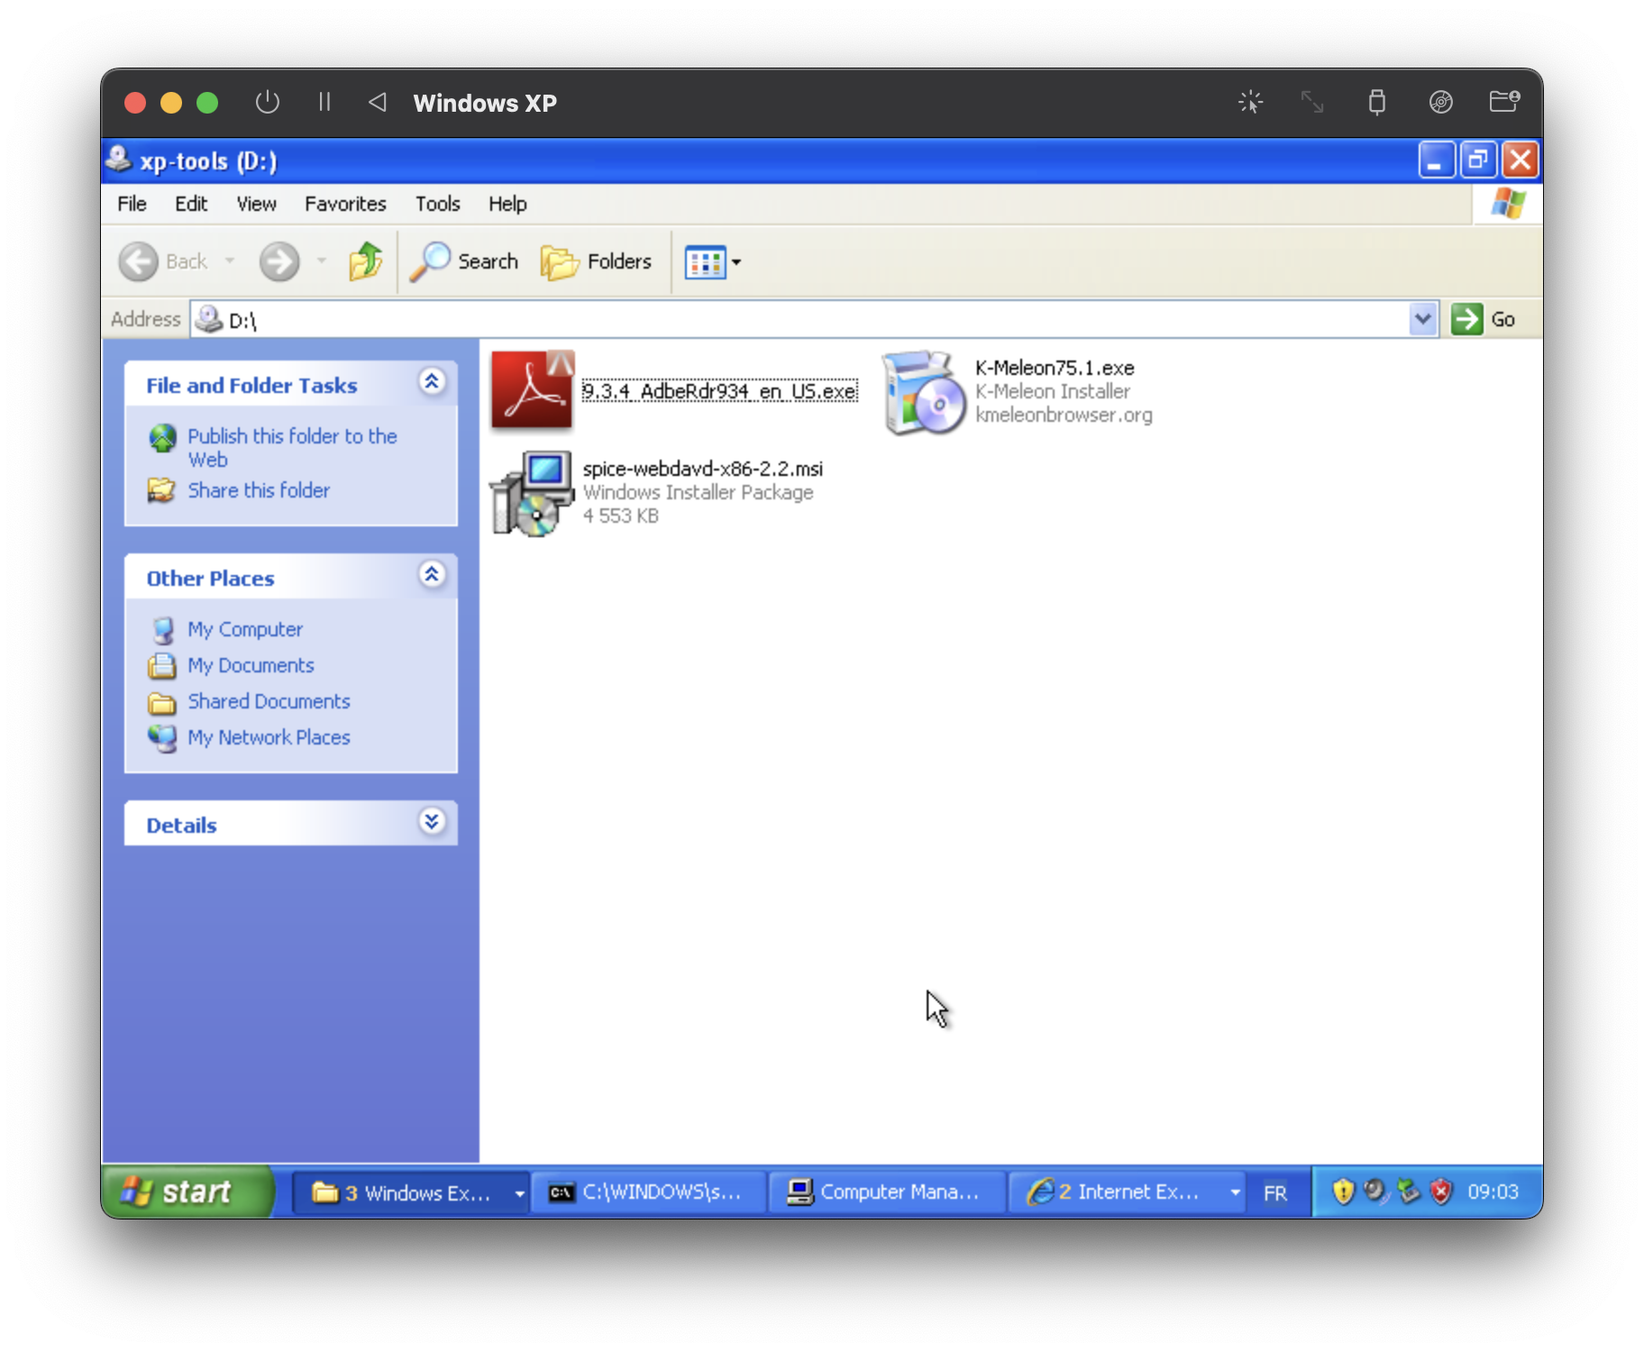Toggle the Folders pane
Viewport: 1644px width, 1352px height.
pyautogui.click(x=596, y=261)
